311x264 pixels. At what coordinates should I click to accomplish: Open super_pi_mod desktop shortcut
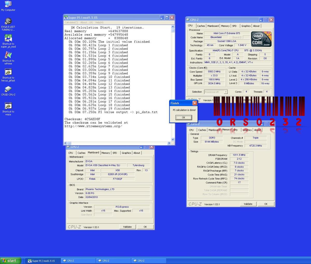click(8, 41)
